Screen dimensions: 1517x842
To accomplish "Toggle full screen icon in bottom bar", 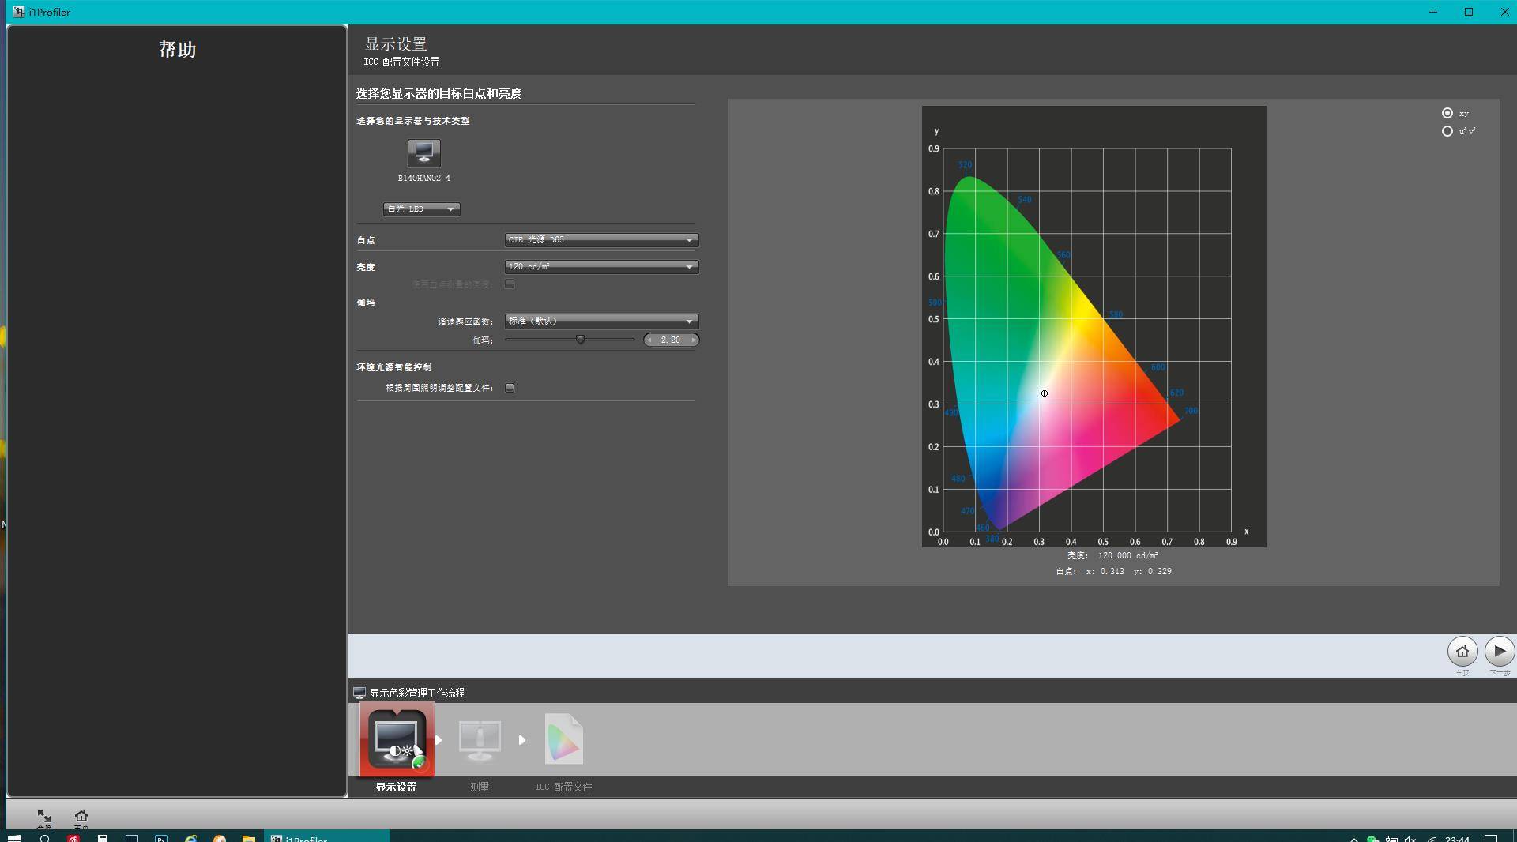I will 44,817.
